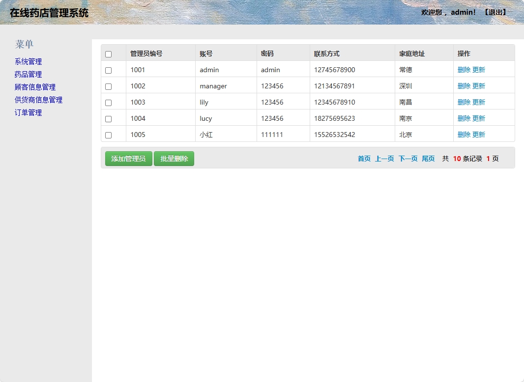Toggle the select-all checkbox in table header
The width and height of the screenshot is (524, 382).
pos(109,54)
